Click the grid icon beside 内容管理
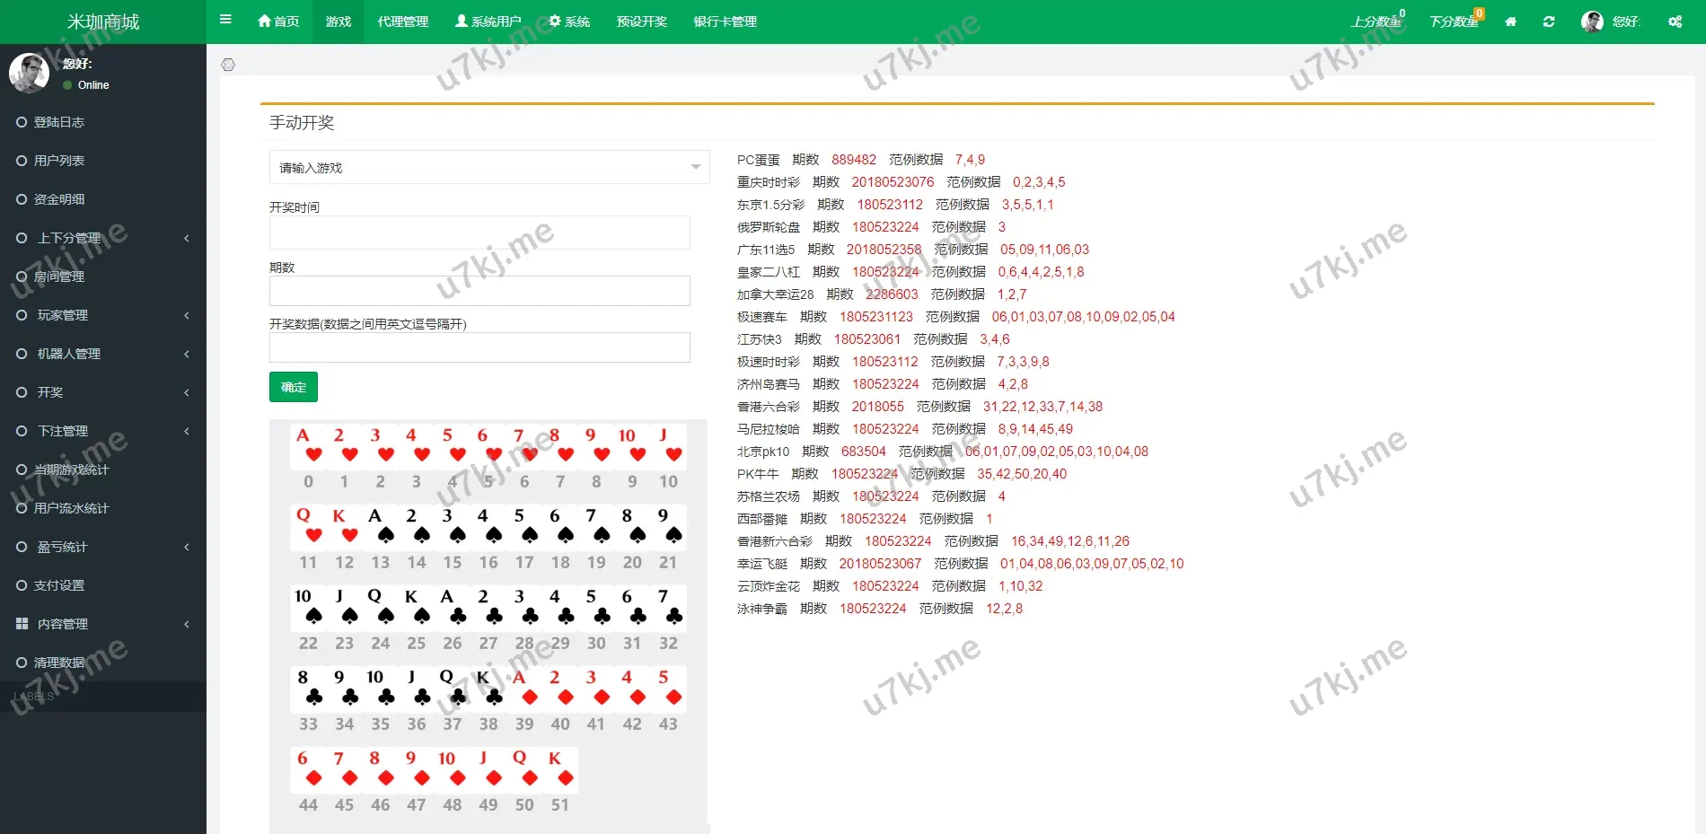This screenshot has width=1706, height=834. 22,623
